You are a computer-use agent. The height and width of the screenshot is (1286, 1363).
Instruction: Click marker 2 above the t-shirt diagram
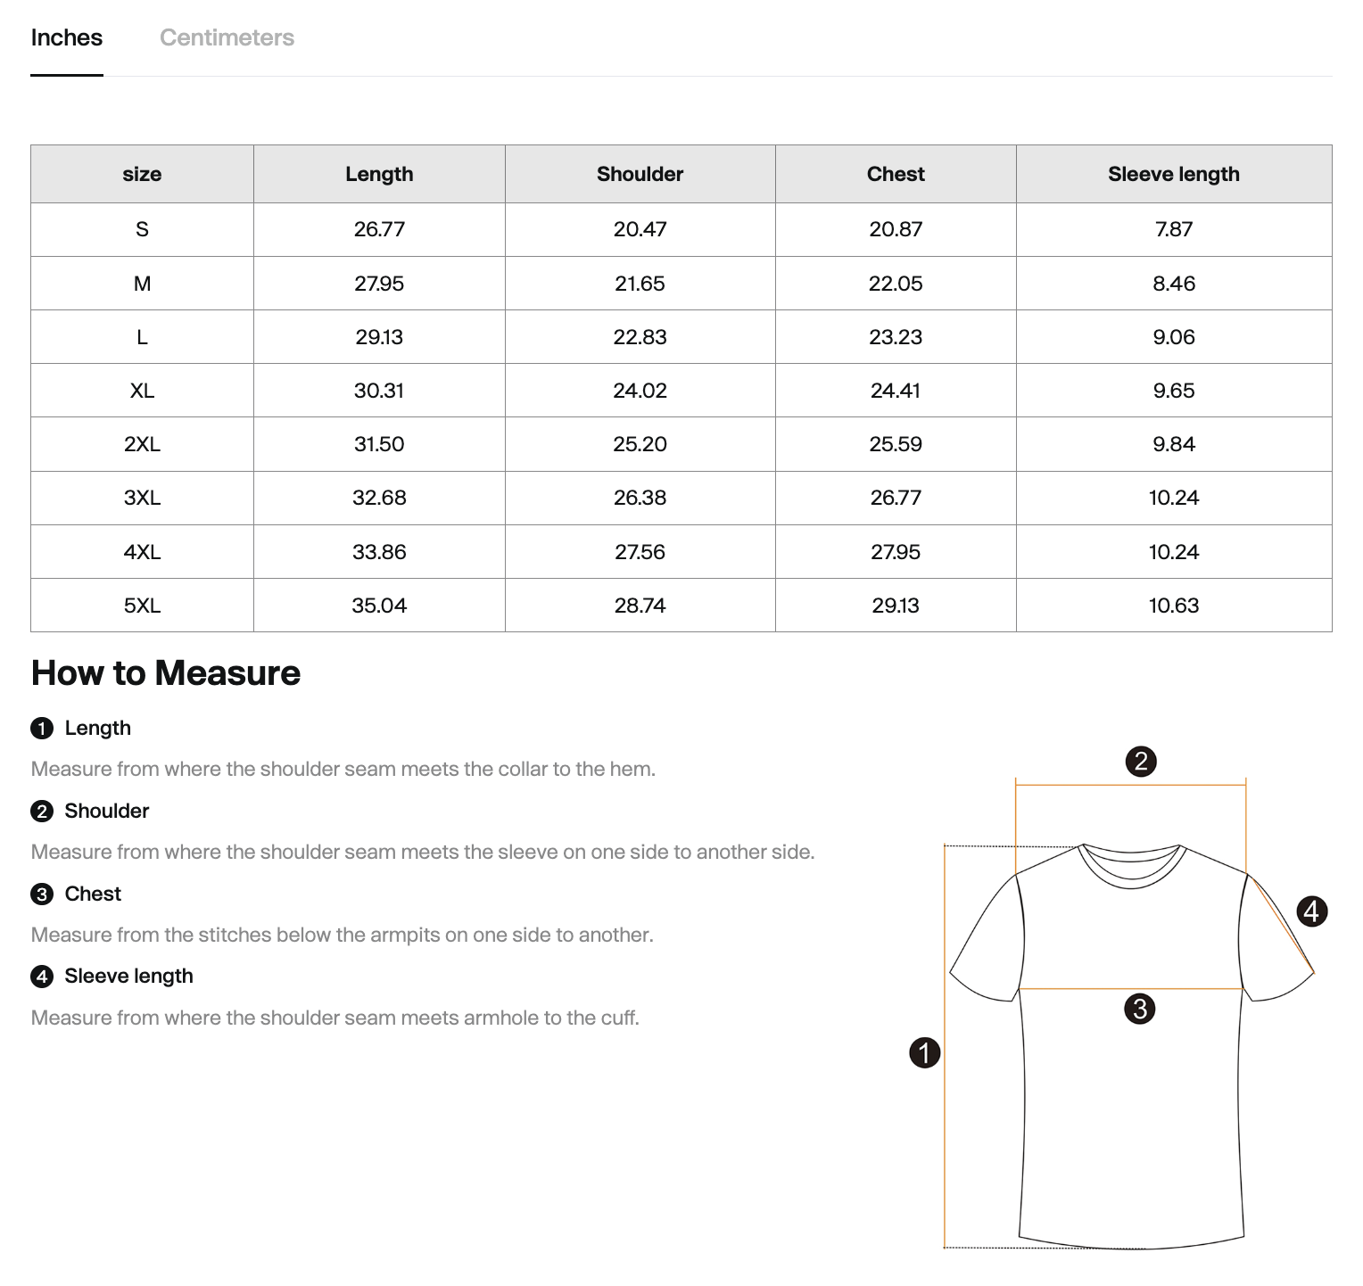pos(1141,762)
